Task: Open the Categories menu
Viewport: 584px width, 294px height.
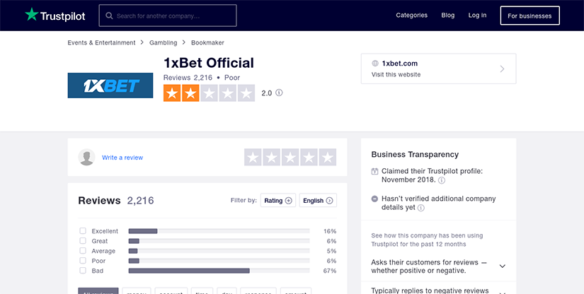Action: pos(411,16)
